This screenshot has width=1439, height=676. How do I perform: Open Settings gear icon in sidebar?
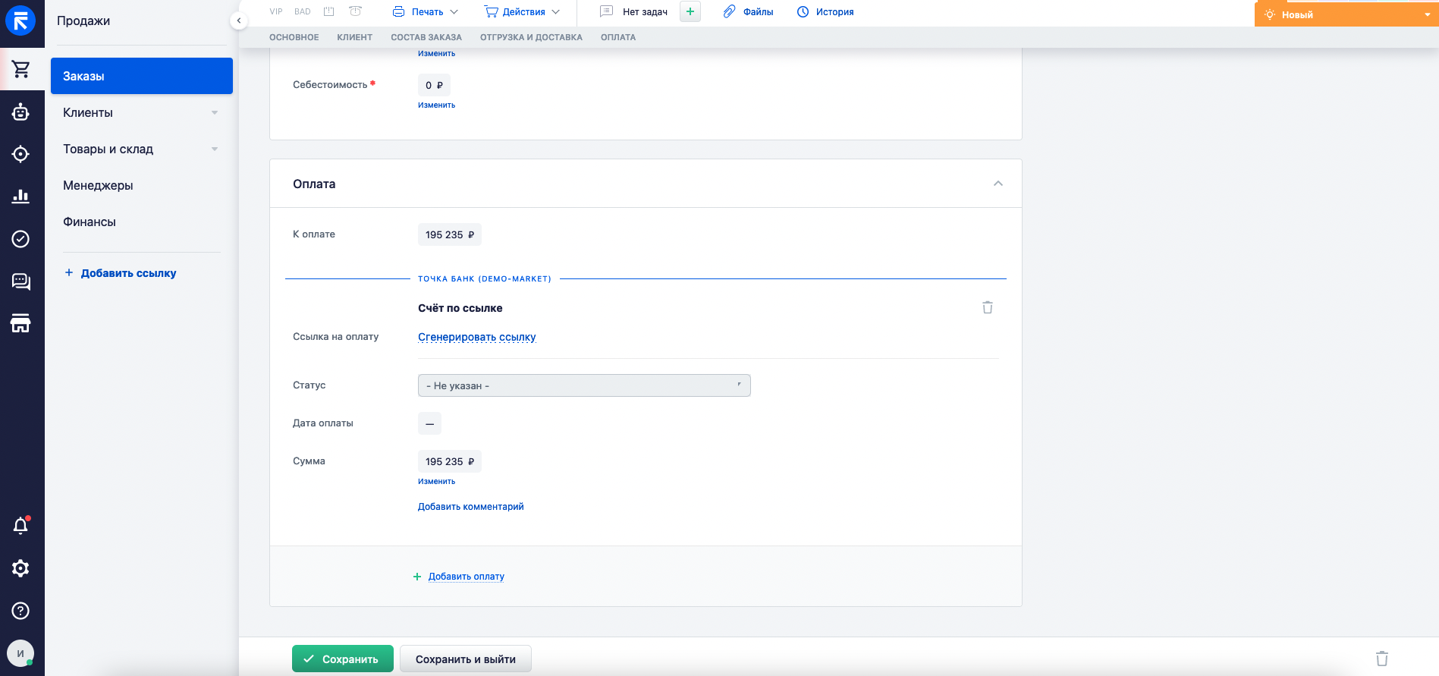(21, 568)
